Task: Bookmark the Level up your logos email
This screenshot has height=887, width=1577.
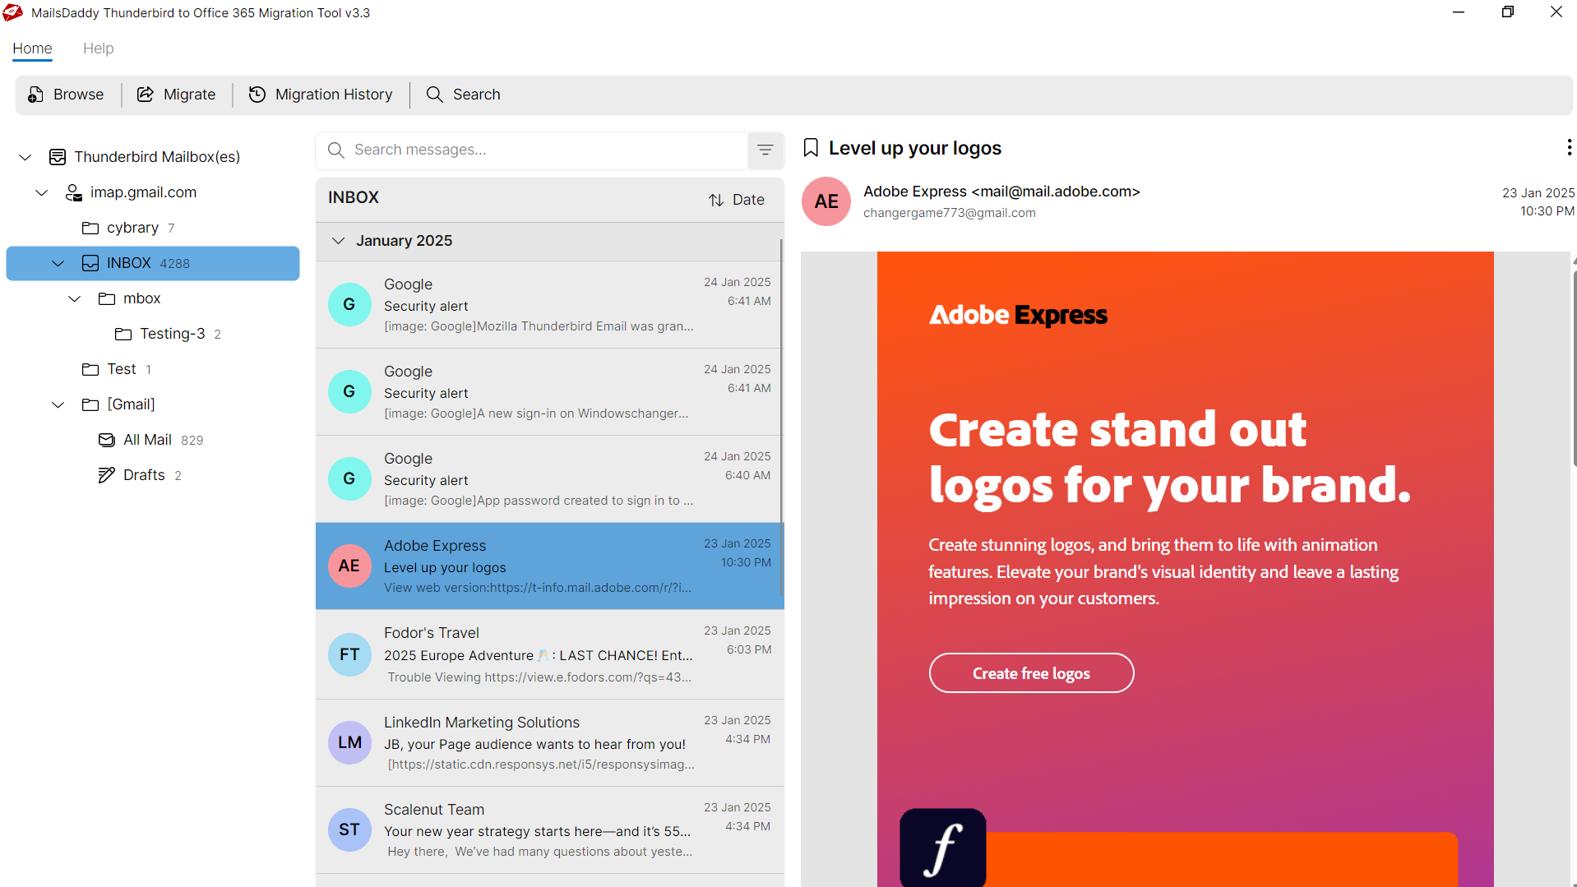Action: click(811, 148)
